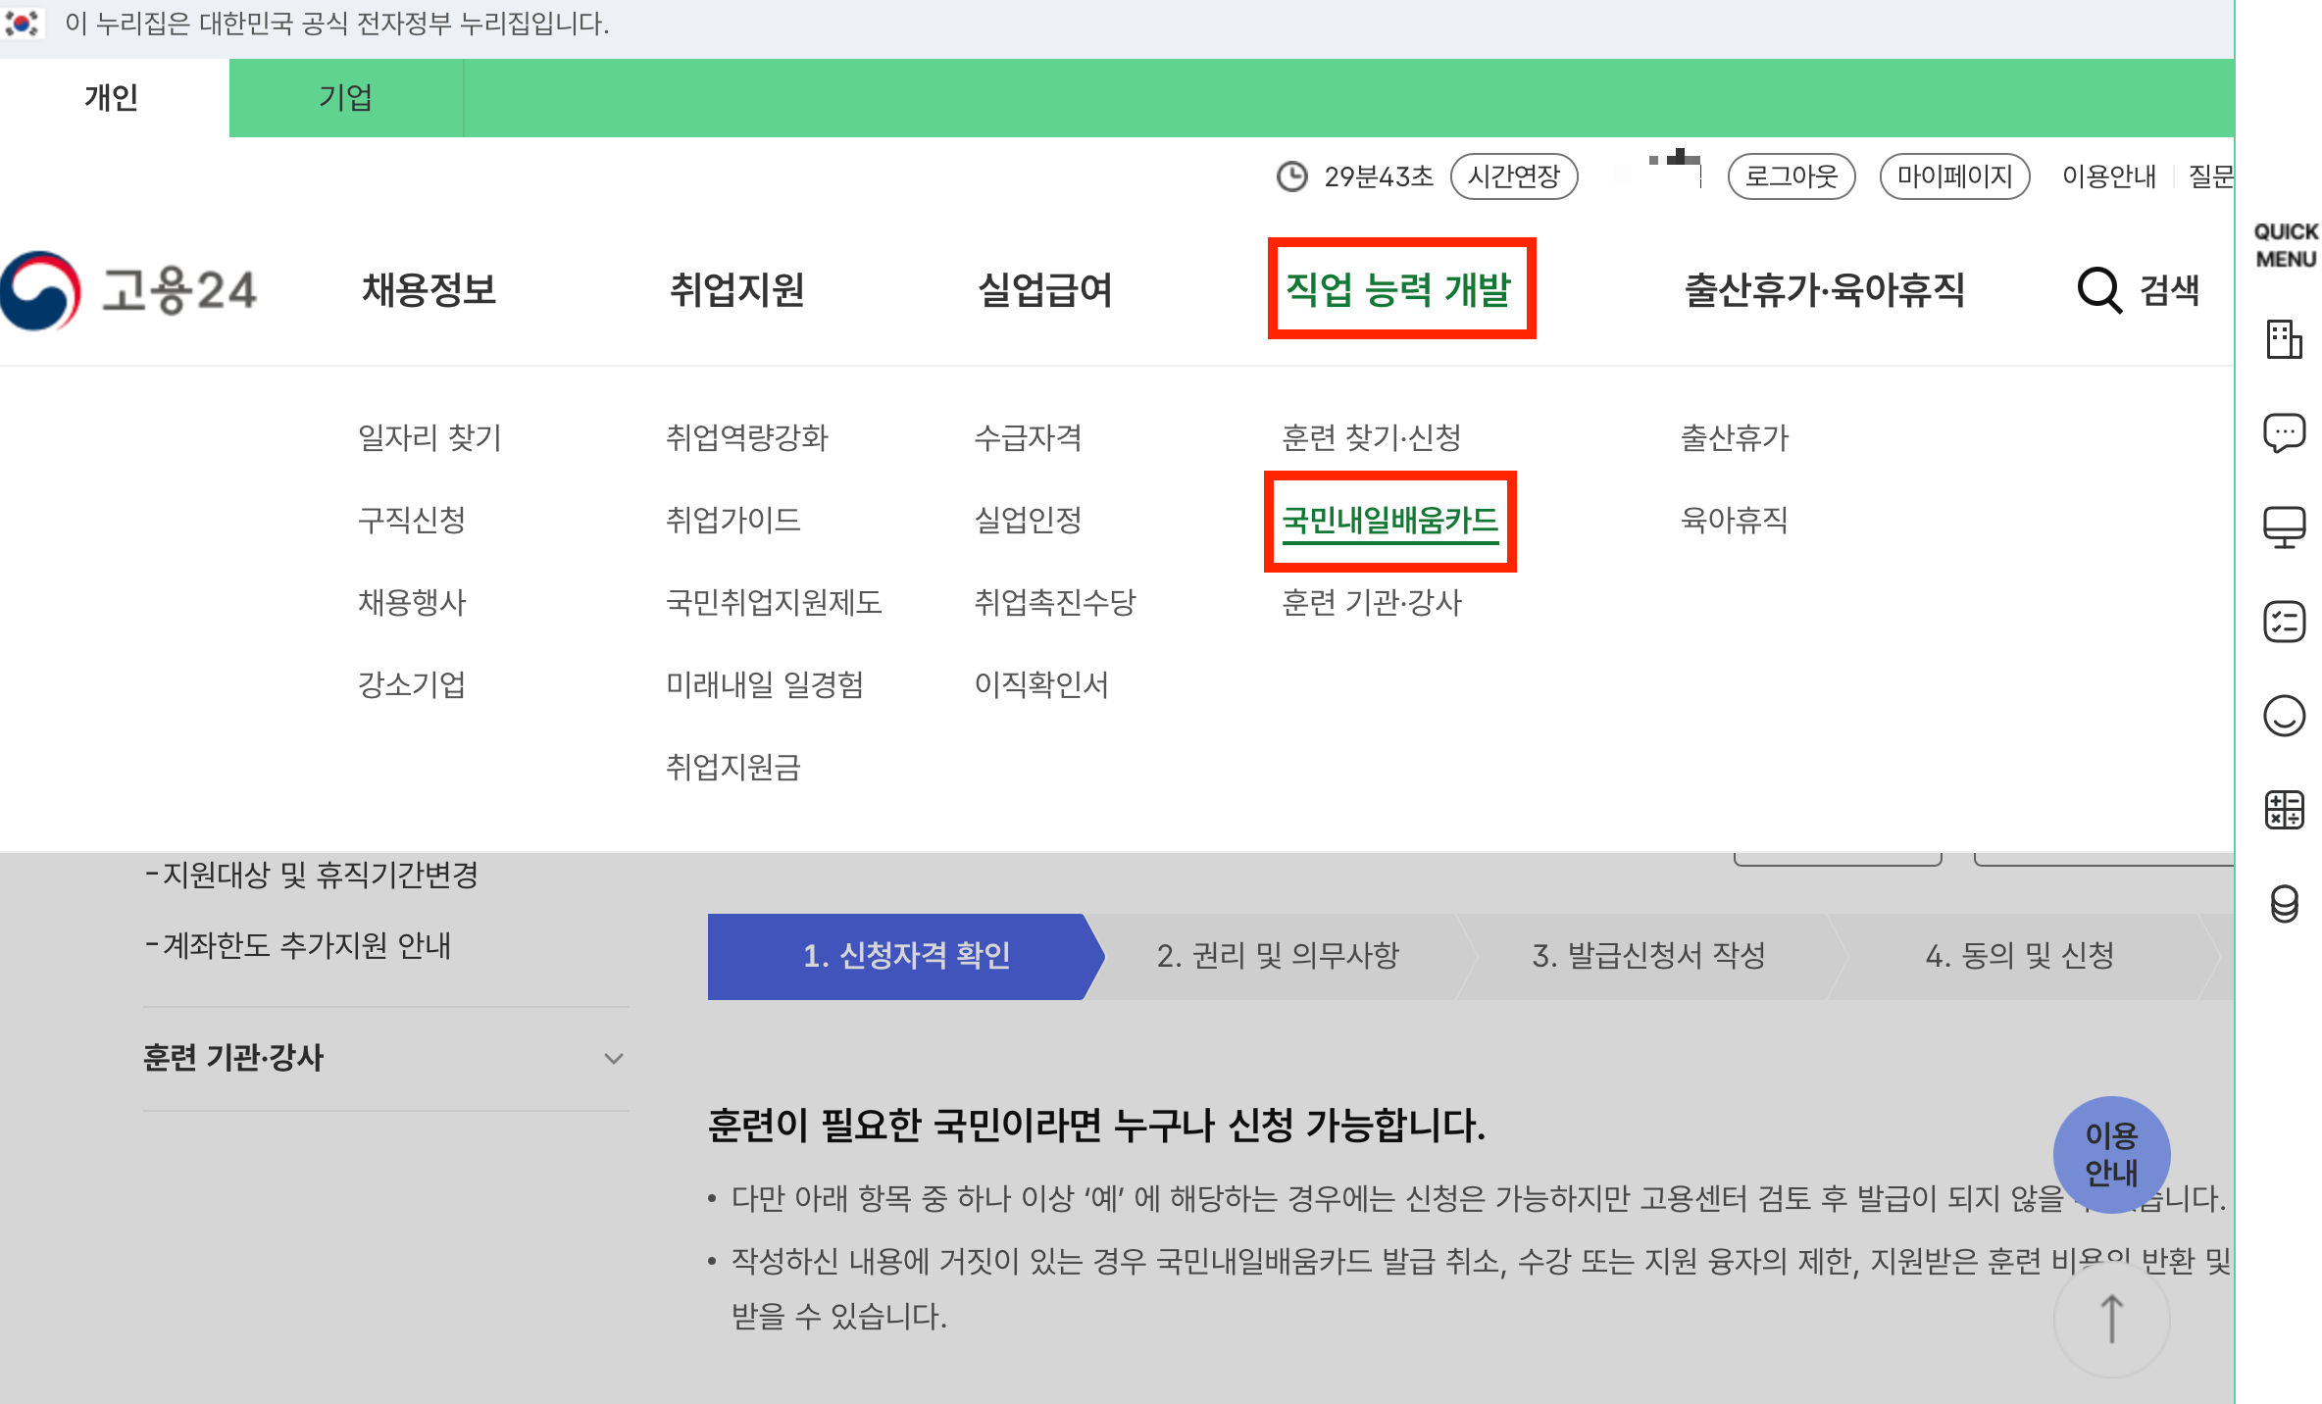Open the checklist icon in quick menu
This screenshot has height=1404, width=2322.
[x=2284, y=622]
